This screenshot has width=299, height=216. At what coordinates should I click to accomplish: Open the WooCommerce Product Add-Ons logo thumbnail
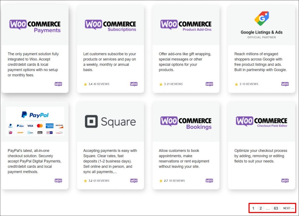(x=186, y=25)
